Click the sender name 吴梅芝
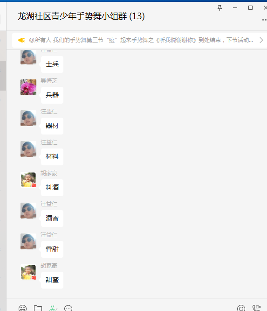Image resolution: width=267 pixels, height=311 pixels. (x=49, y=80)
